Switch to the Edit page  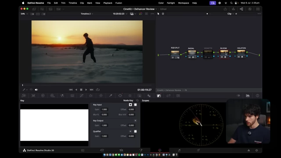tap(121, 150)
